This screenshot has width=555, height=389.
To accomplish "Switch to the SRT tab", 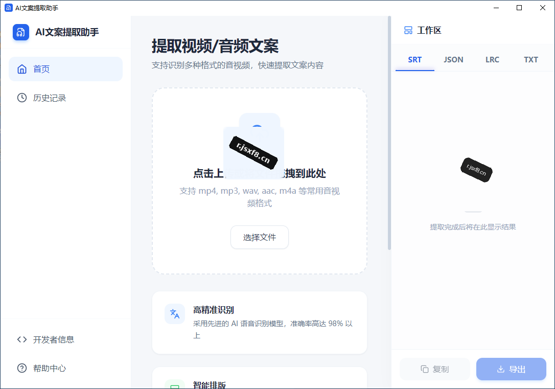I will (x=415, y=60).
